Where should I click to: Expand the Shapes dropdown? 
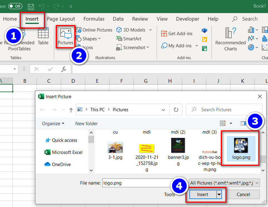click(91, 39)
